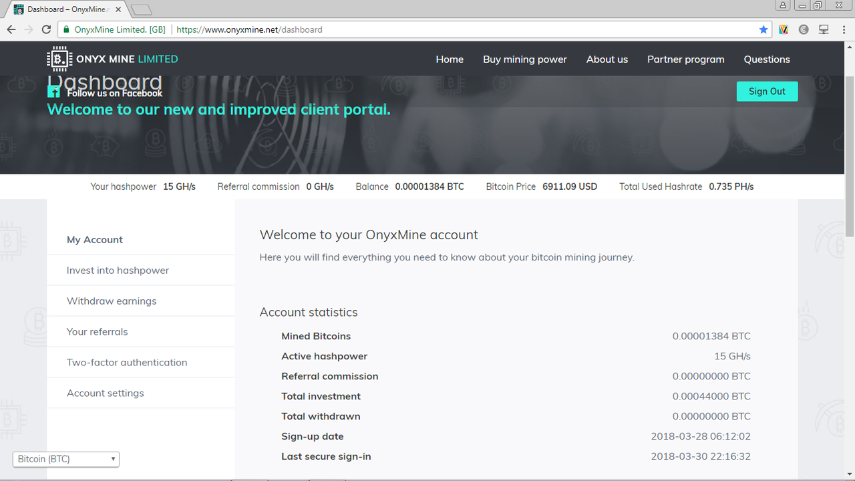Open the About us page

pyautogui.click(x=607, y=59)
